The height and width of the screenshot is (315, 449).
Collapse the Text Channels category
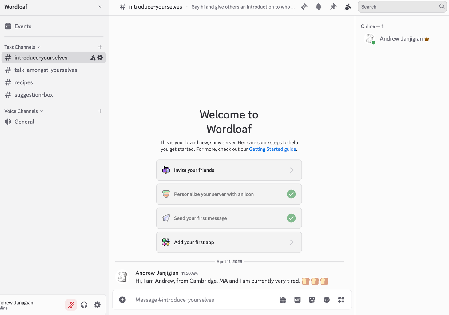[39, 47]
